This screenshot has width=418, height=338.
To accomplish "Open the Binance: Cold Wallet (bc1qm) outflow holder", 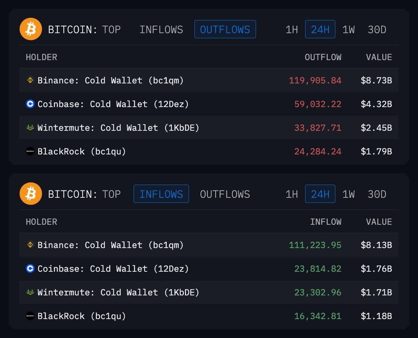I will tap(110, 80).
